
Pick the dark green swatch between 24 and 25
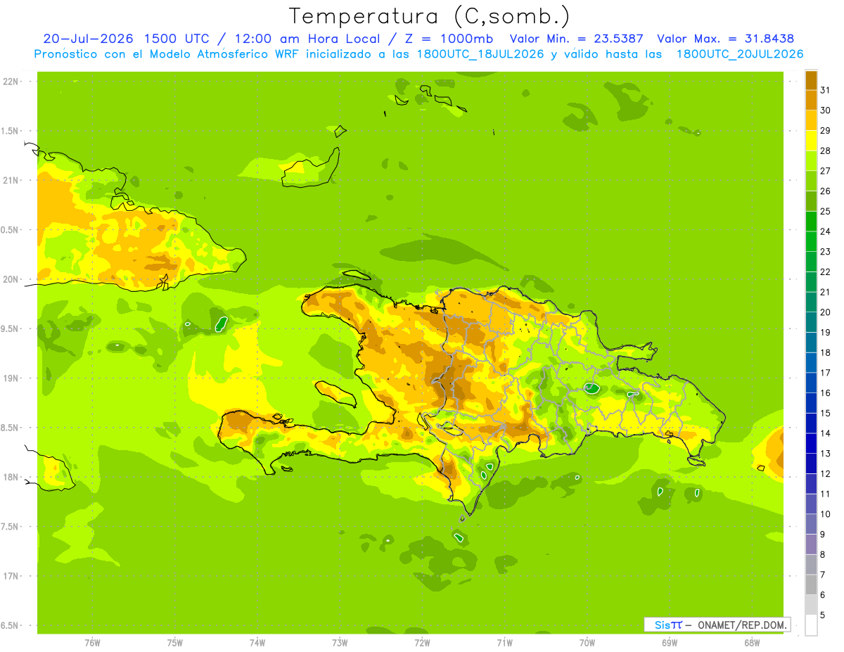click(x=811, y=222)
